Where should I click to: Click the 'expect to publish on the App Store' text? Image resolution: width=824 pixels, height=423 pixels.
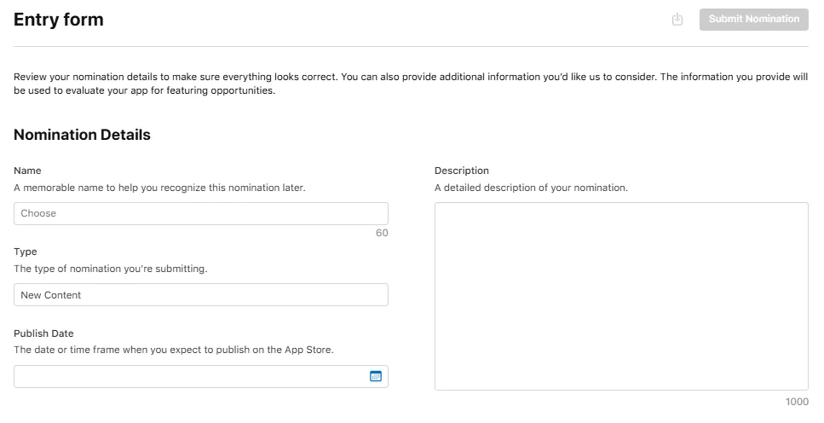pyautogui.click(x=174, y=350)
